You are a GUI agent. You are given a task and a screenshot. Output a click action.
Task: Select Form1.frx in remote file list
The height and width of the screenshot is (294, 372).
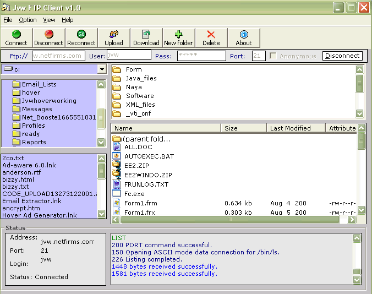click(x=140, y=213)
